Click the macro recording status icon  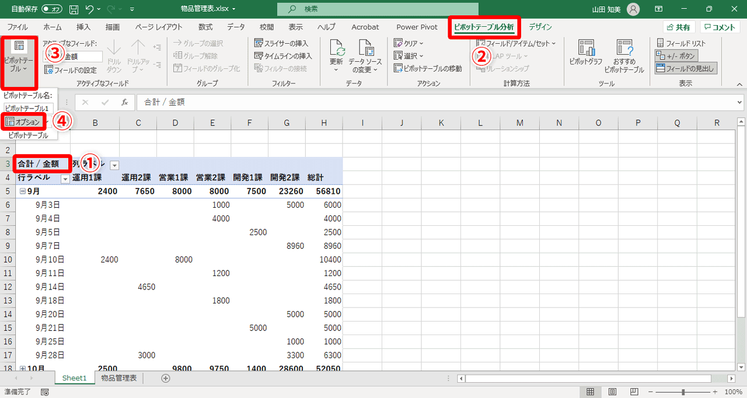coord(44,392)
